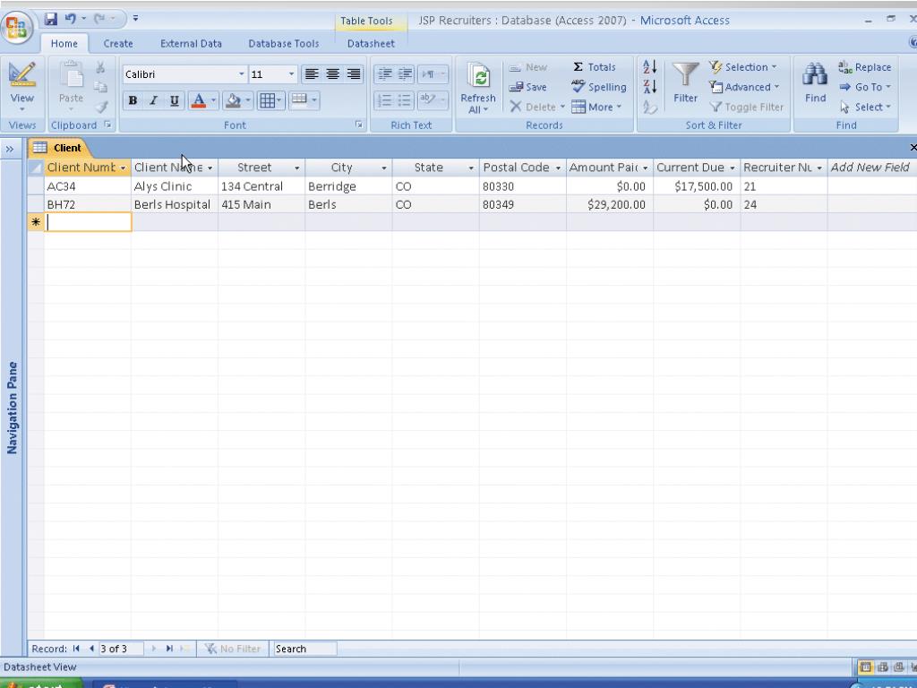Sort descending with the Z-A icon
This screenshot has height=688, width=917.
click(x=649, y=87)
